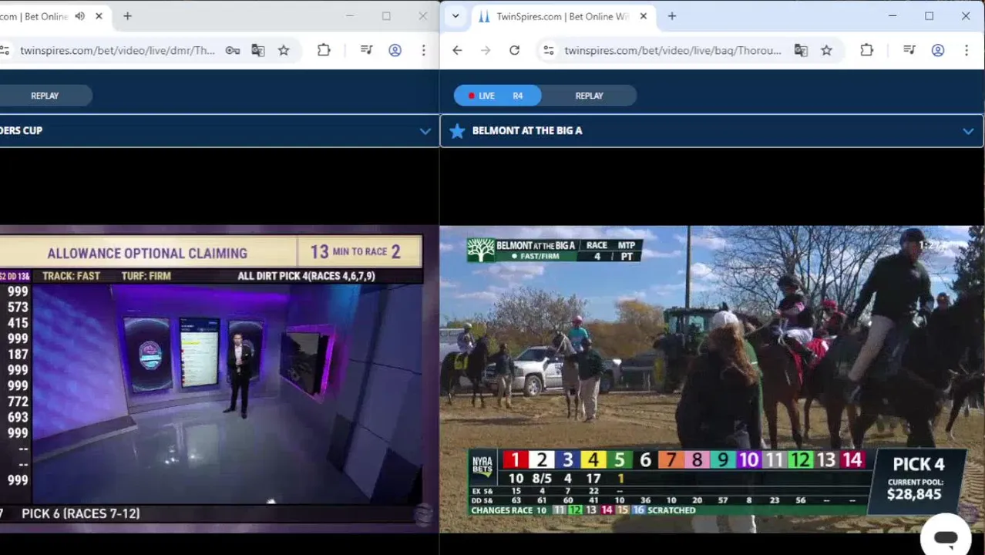Open Chrome menu in right window
The width and height of the screenshot is (985, 555).
click(x=967, y=51)
